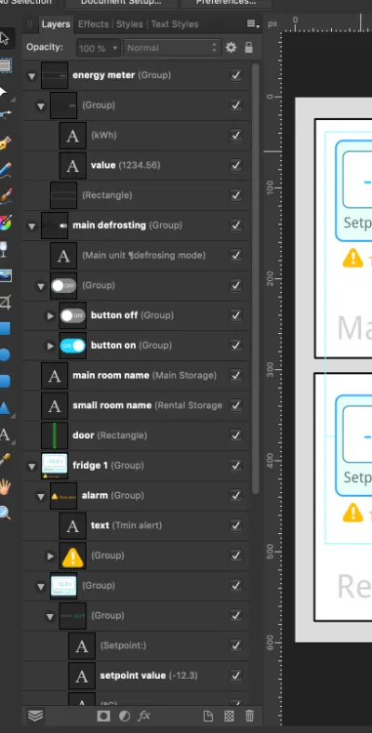
Task: Toggle visibility of button off group
Action: pos(236,315)
